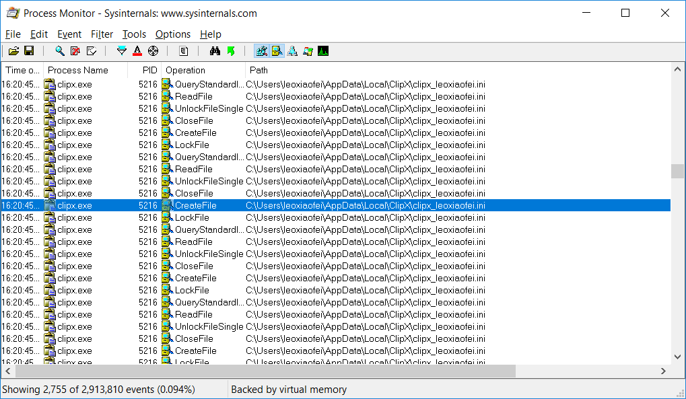
Task: Click the Process Monitor title bar icon
Action: coord(13,13)
